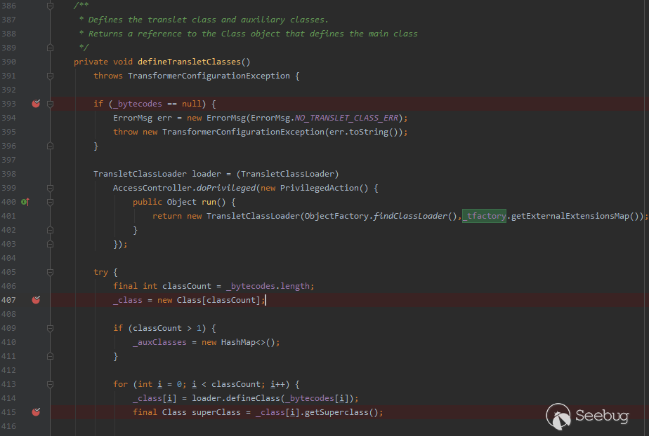
Task: Click the folding marker beside line 389
Action: (49, 47)
